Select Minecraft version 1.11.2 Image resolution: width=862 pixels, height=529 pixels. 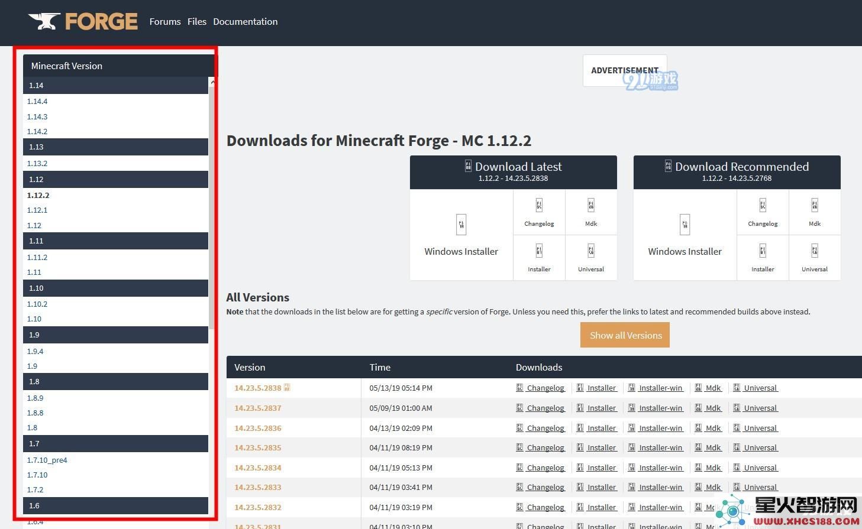click(37, 257)
